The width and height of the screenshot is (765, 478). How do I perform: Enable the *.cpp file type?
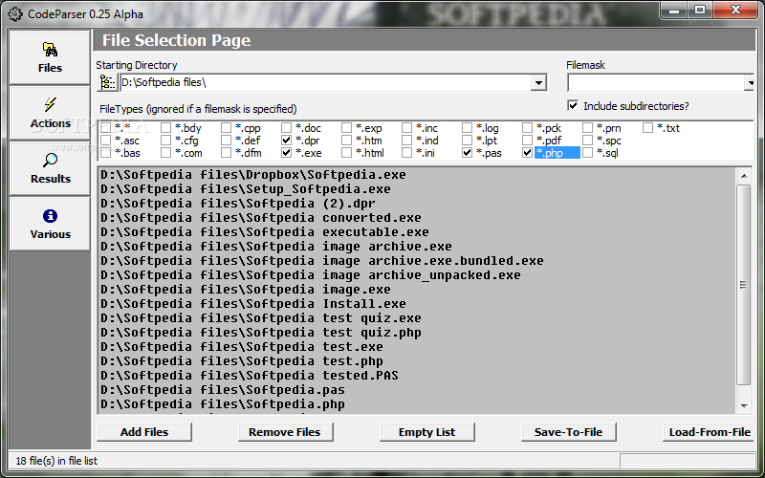[x=226, y=128]
